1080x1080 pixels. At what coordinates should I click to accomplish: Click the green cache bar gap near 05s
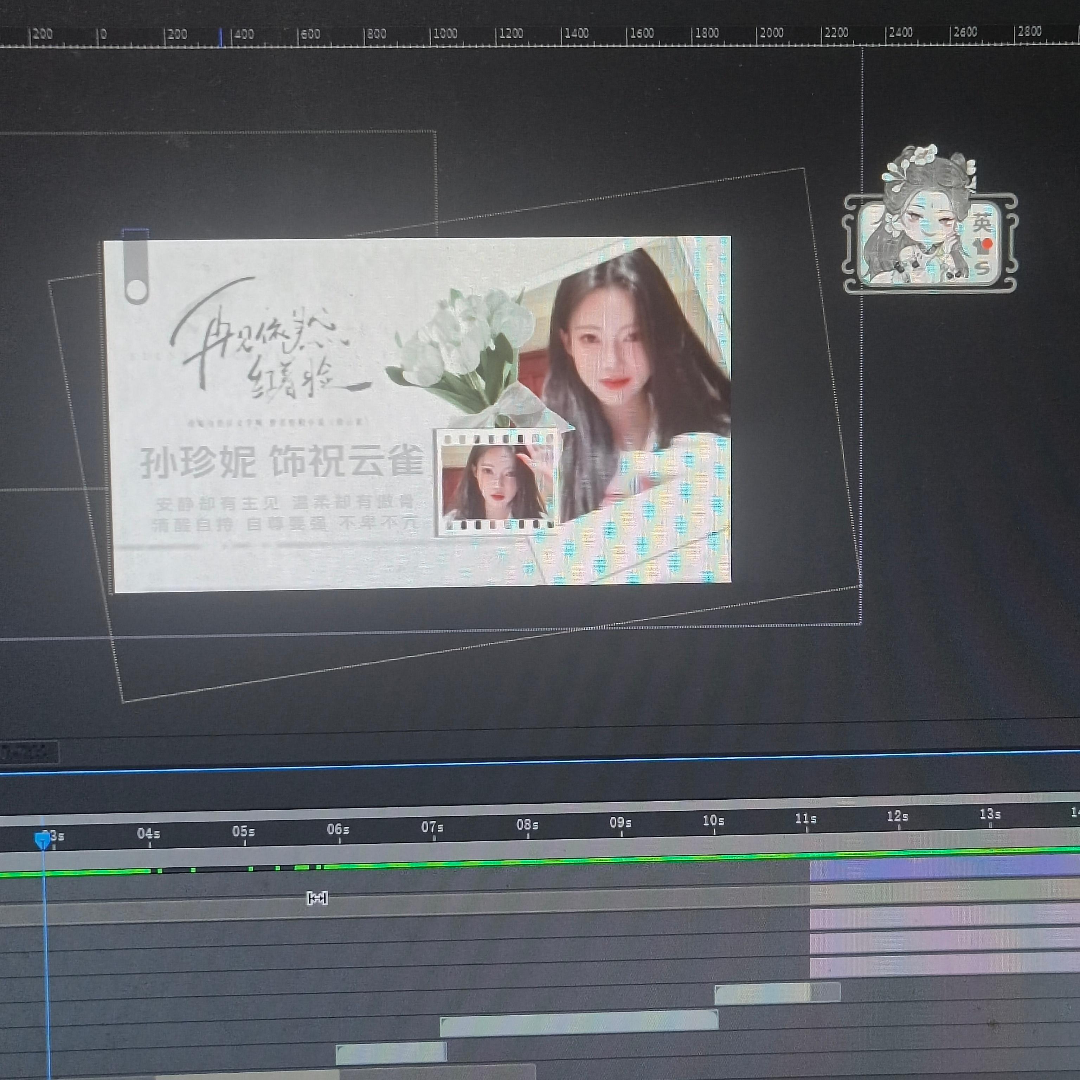click(221, 869)
